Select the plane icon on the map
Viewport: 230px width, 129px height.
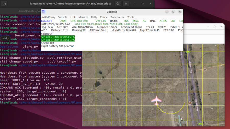point(156,100)
